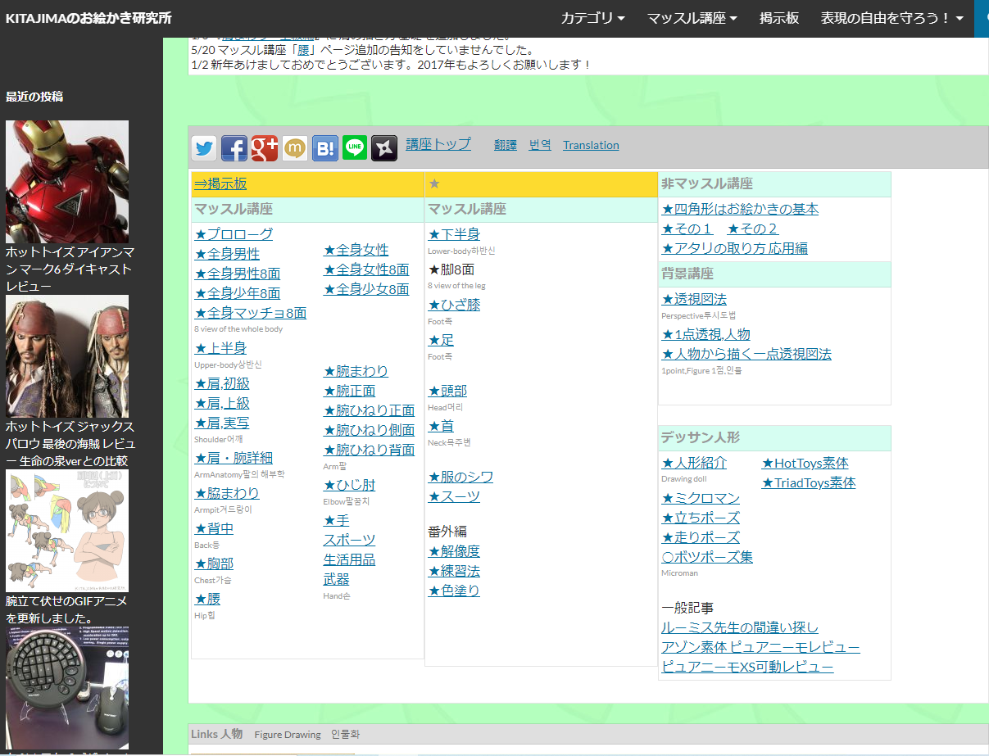Share the page on Facebook
Screen dimensions: 989x756
[234, 147]
